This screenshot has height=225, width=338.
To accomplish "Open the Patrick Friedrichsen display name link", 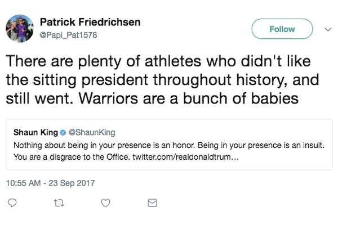I will (x=90, y=22).
